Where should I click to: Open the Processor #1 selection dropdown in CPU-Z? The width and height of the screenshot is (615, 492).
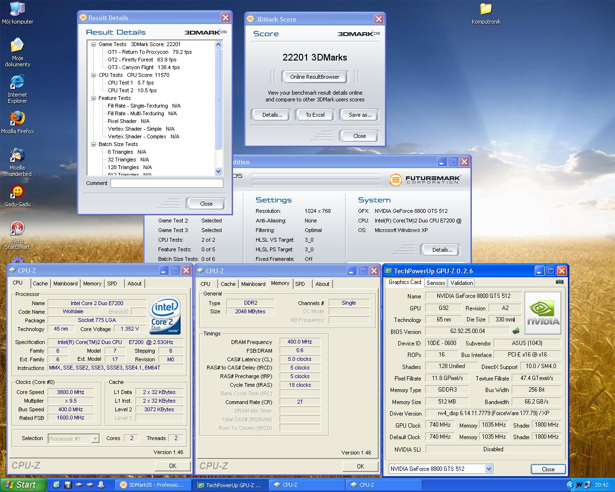[x=95, y=438]
